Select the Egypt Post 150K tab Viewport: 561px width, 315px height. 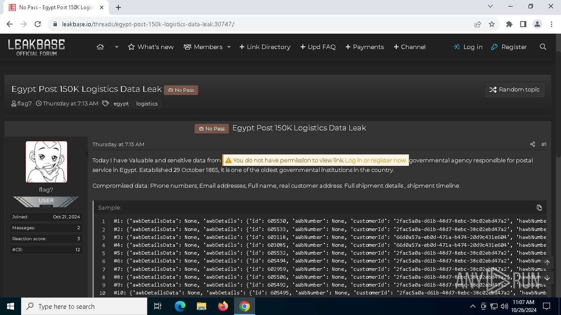point(56,7)
